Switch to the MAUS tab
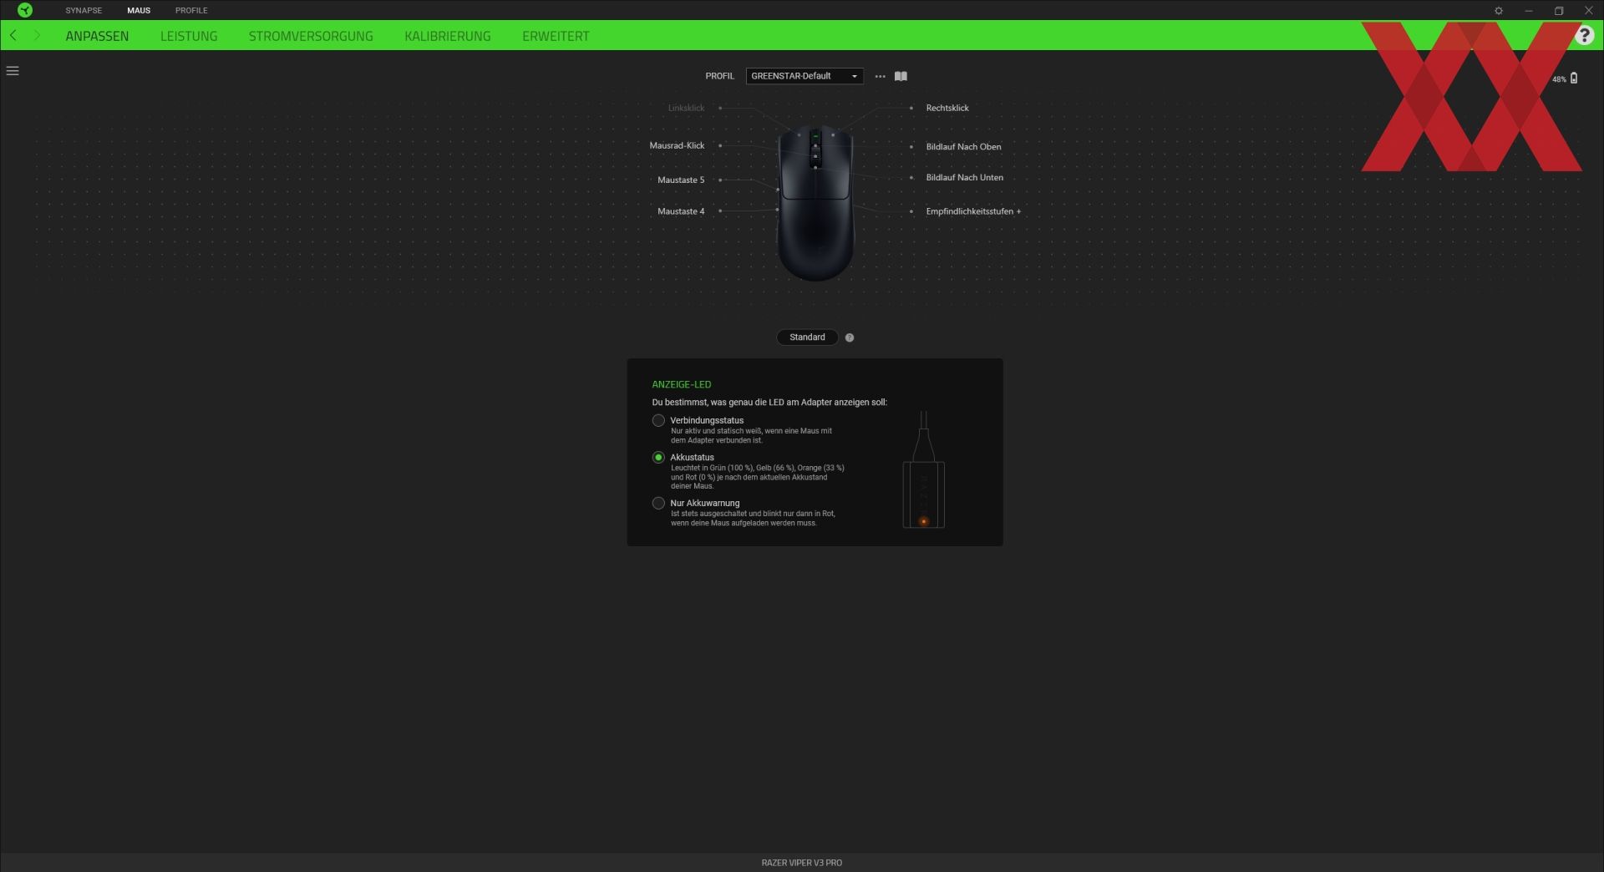This screenshot has height=872, width=1604. point(139,10)
